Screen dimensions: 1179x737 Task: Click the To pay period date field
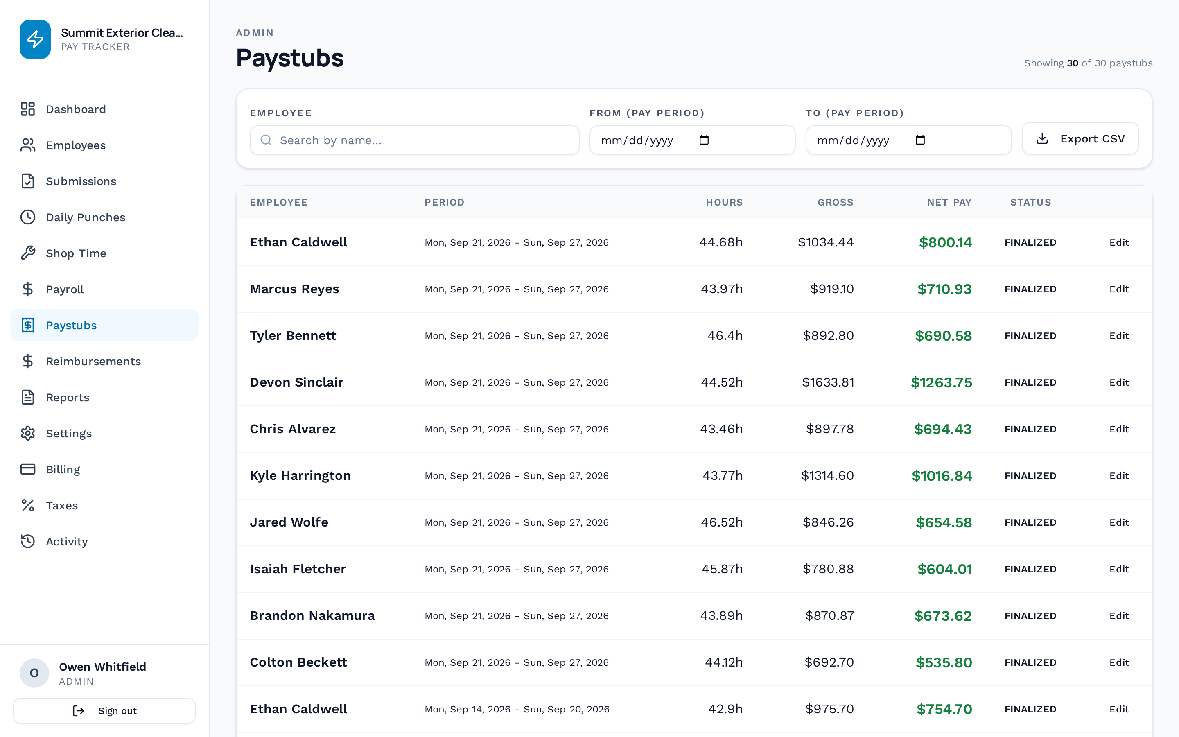[908, 140]
